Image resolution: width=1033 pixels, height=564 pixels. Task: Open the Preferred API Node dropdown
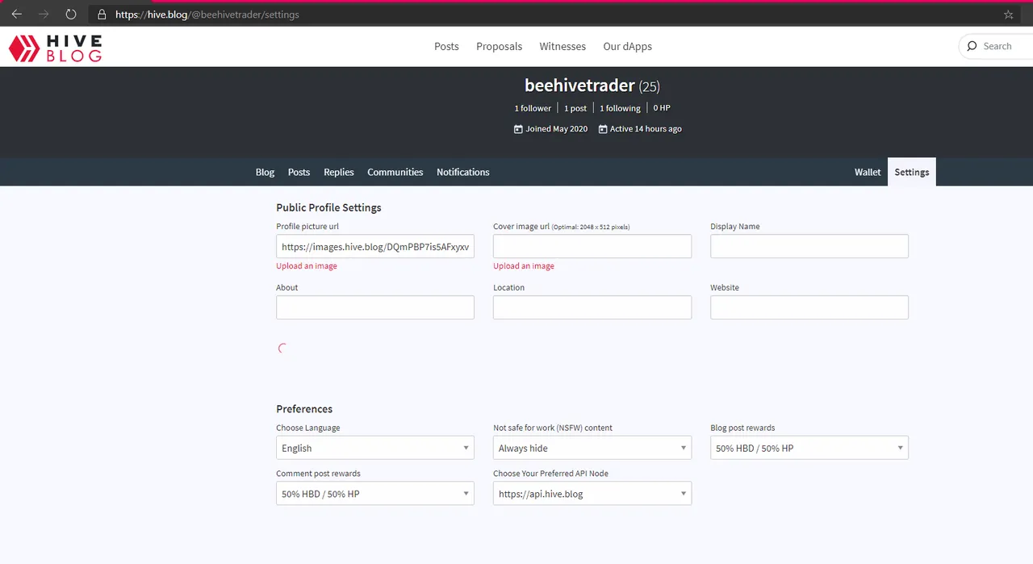[x=592, y=494]
